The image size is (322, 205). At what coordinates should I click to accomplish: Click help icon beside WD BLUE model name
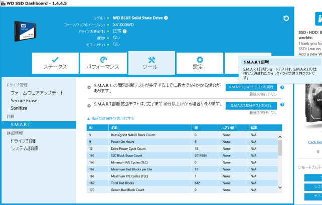coord(166,18)
